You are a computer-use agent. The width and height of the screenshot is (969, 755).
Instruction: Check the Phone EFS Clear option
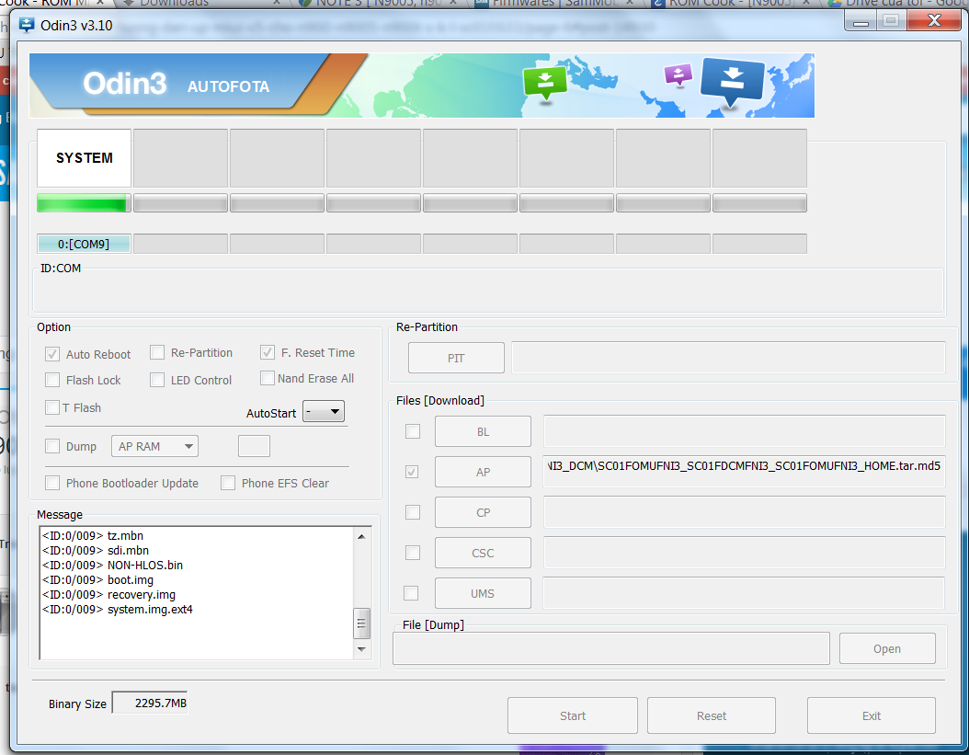pos(228,483)
